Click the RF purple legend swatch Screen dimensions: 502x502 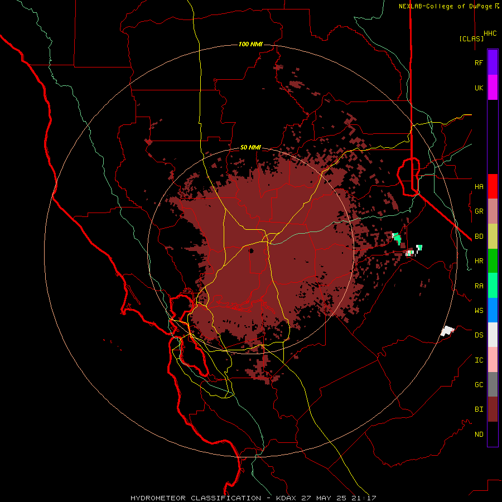click(493, 62)
